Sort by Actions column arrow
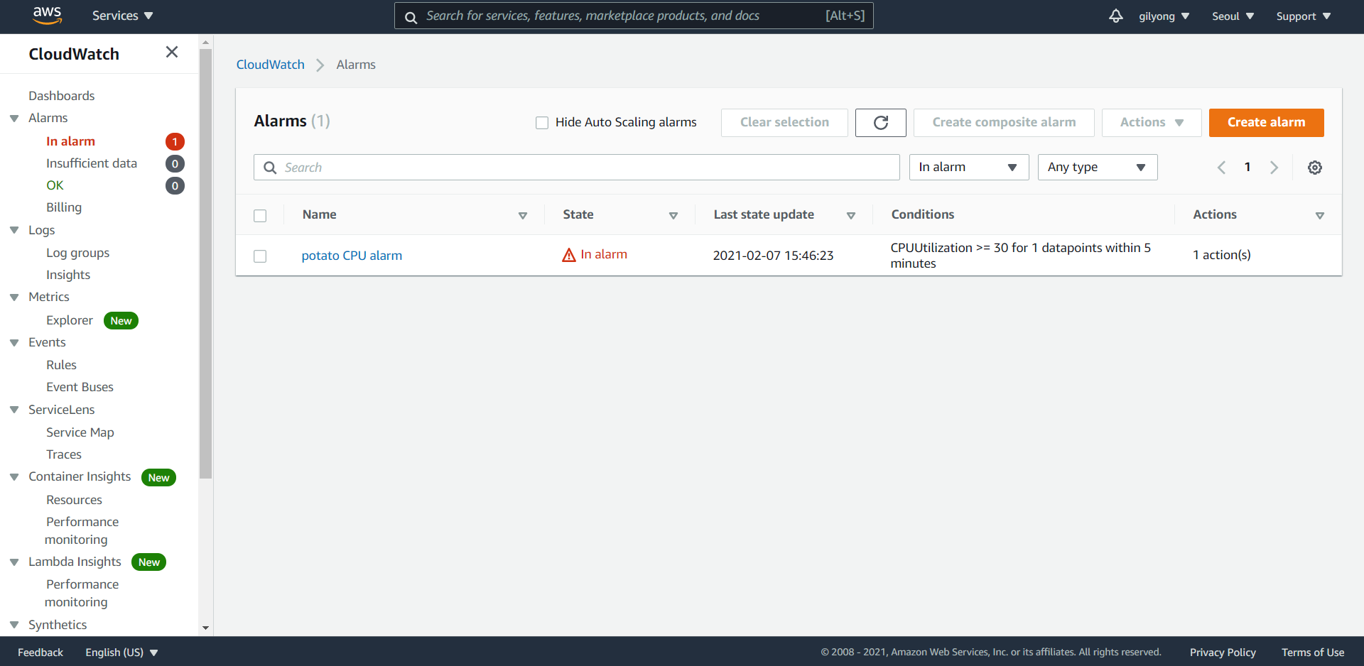The height and width of the screenshot is (666, 1364). [x=1320, y=215]
